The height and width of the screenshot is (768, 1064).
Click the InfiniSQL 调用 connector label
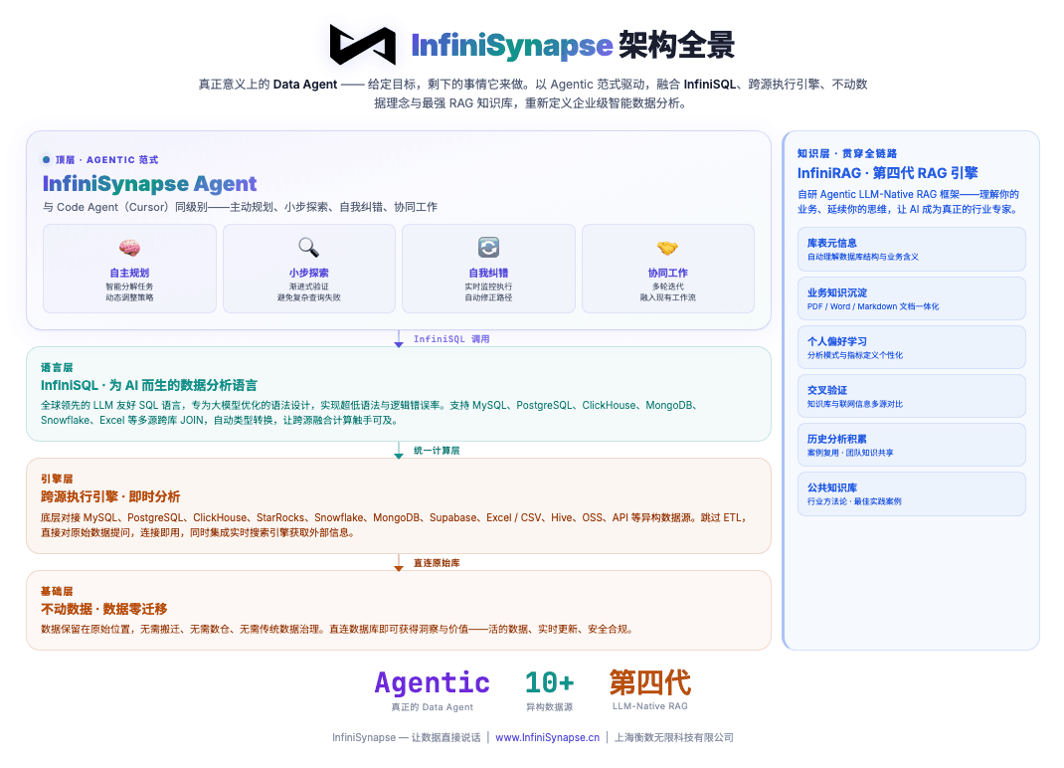[451, 339]
